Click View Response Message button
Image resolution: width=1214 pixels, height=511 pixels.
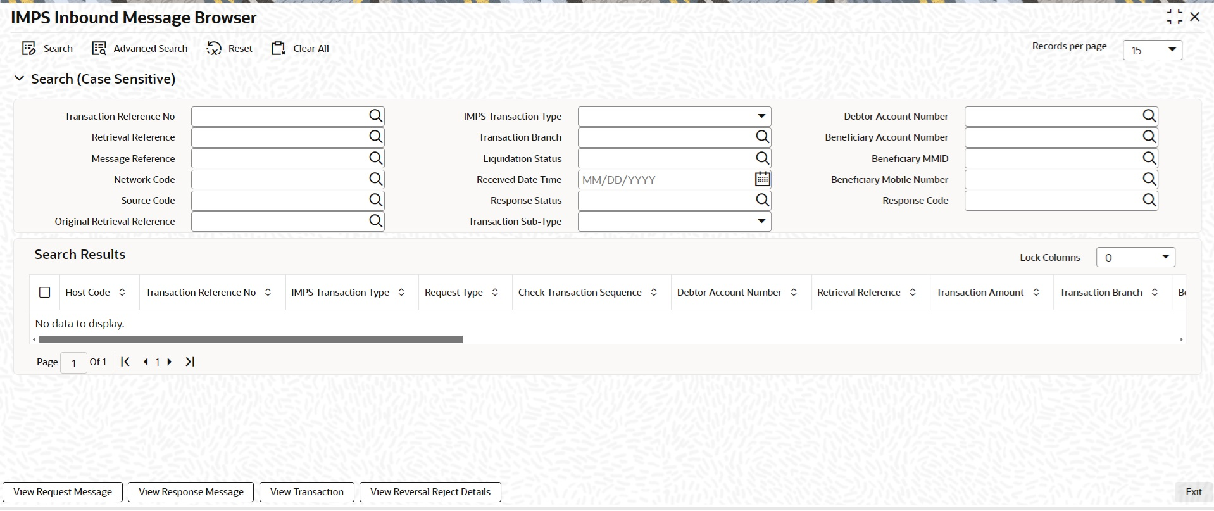pyautogui.click(x=191, y=492)
